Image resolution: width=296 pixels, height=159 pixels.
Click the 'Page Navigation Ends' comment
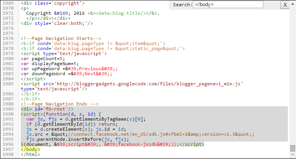(x=60, y=104)
